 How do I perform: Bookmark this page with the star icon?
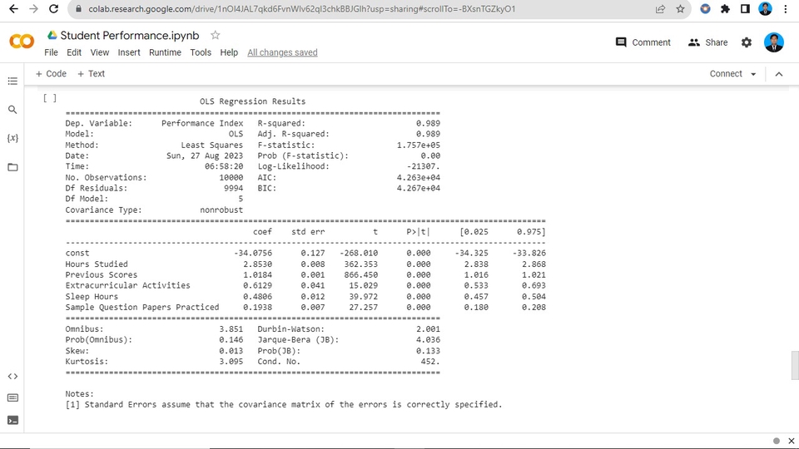coord(680,8)
